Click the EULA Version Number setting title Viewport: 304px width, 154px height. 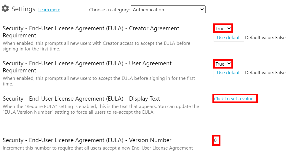pyautogui.click(x=87, y=140)
